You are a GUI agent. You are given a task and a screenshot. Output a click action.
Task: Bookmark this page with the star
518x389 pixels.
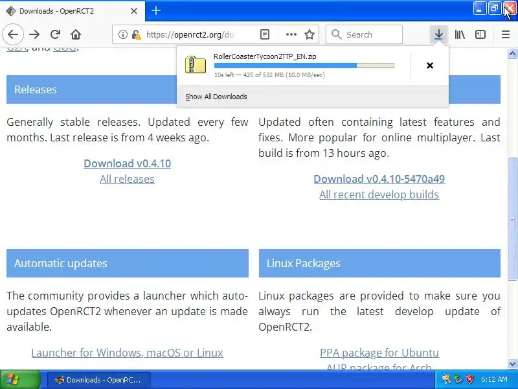tap(310, 34)
